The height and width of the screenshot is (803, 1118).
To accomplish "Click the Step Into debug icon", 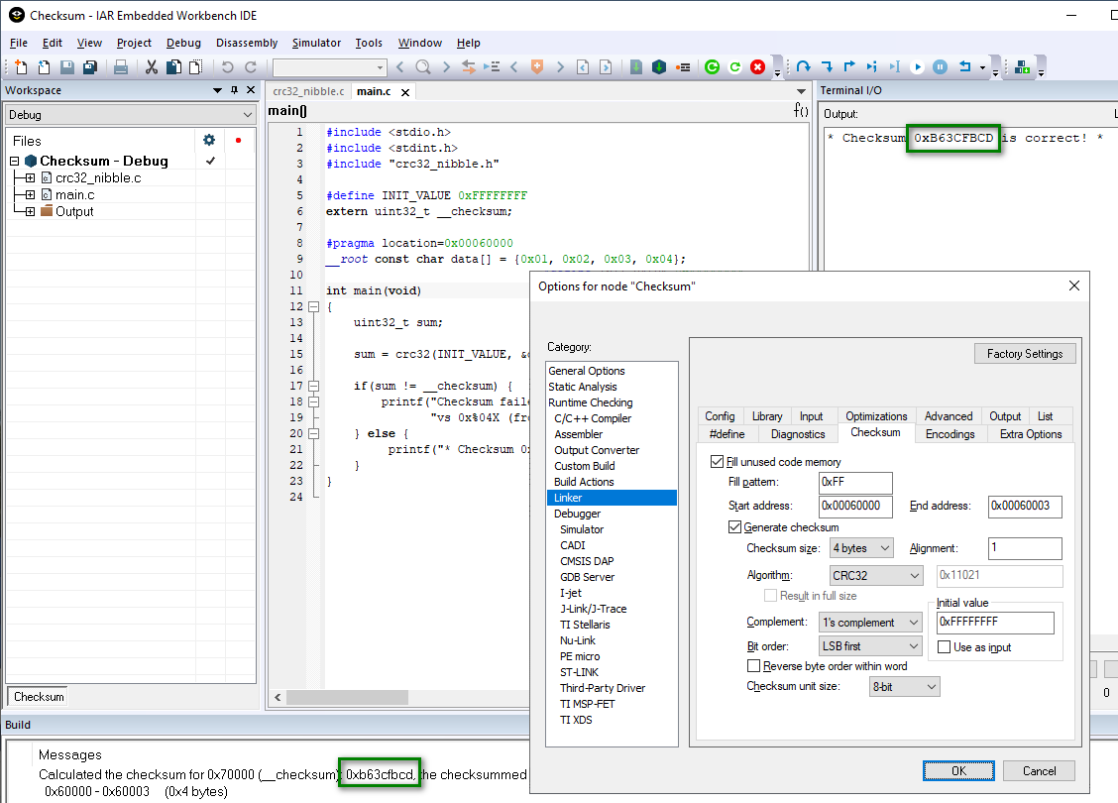I will tap(827, 67).
